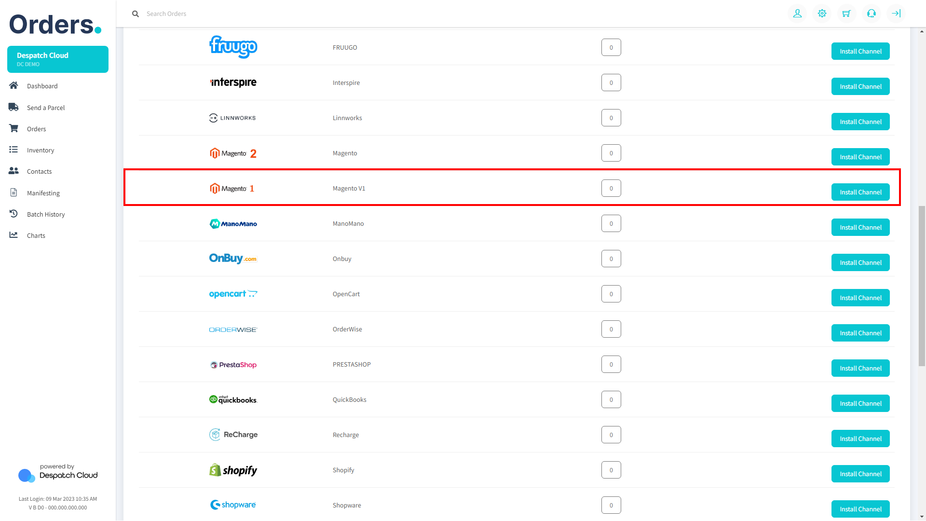Viewport: 926px width, 521px height.
Task: Click the shopping cart icon in header
Action: tap(846, 14)
